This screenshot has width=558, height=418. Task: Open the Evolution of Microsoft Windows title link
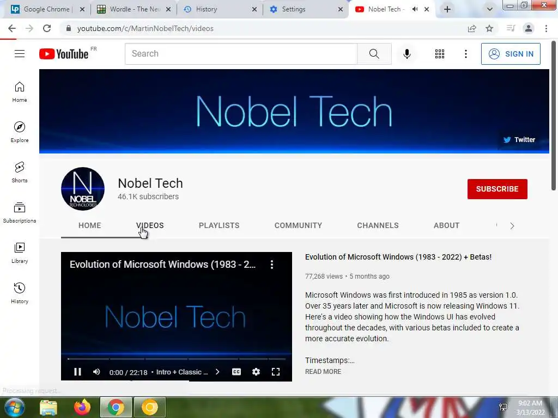[398, 257]
